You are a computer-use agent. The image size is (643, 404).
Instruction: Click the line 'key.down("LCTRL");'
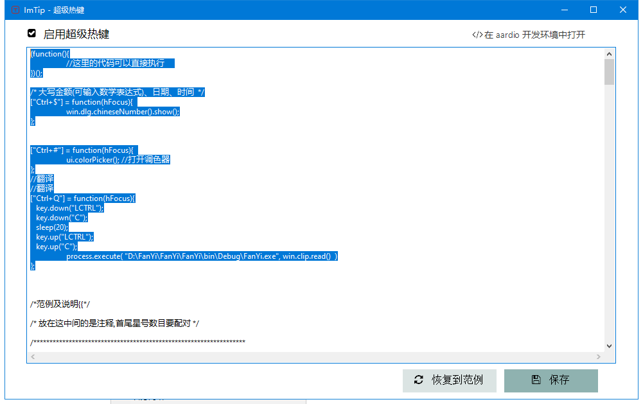(70, 208)
